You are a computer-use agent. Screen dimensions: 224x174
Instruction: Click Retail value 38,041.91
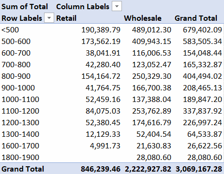tap(103, 53)
